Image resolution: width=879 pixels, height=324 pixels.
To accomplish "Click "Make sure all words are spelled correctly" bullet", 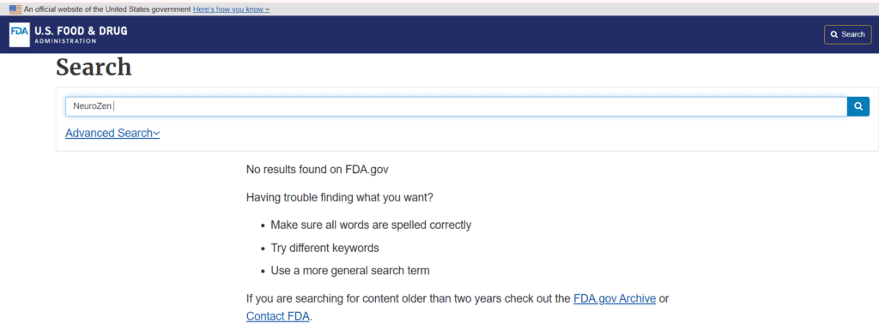I will (x=371, y=225).
